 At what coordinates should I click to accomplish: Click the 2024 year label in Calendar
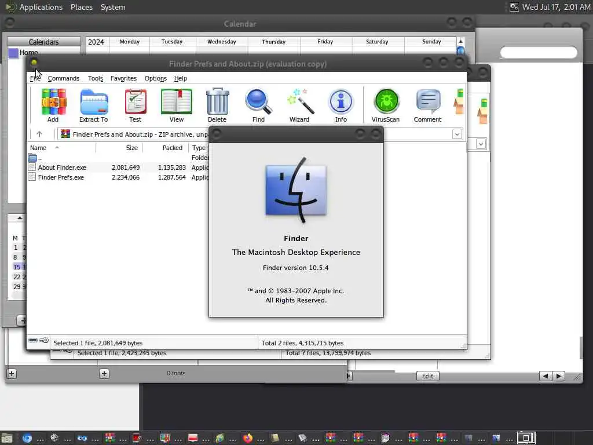click(x=96, y=42)
